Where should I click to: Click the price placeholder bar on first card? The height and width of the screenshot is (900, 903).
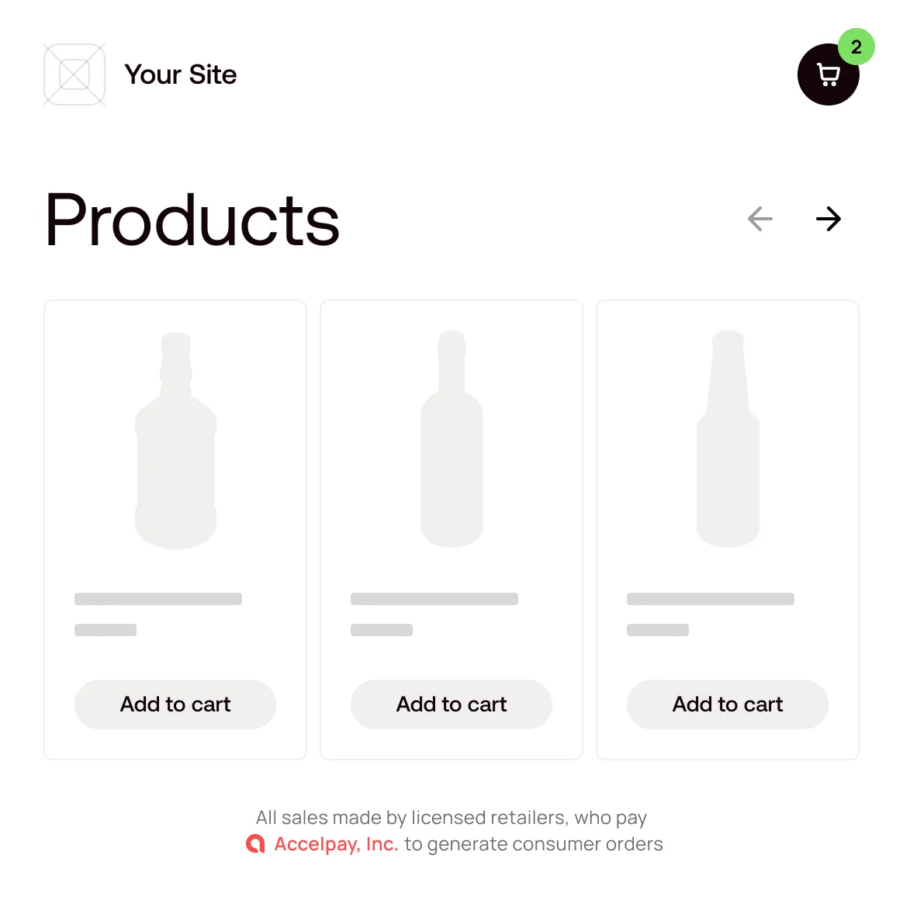tap(106, 629)
